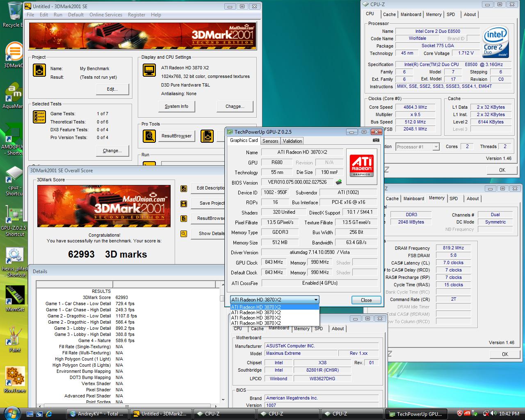Screen dimensions: 525x420
Task: Click Change... under Selected Tests
Action: [x=112, y=151]
